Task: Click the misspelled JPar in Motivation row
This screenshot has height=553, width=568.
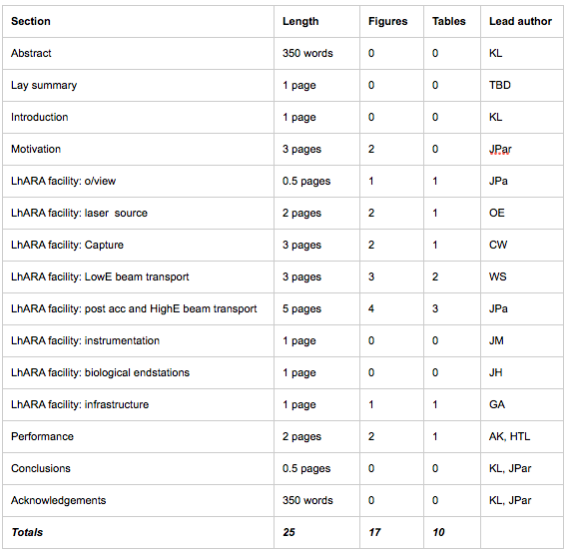Action: (500, 149)
